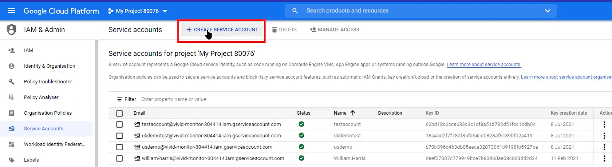This screenshot has height=167, width=612.
Task: Click green status check for testaccount
Action: [x=301, y=124]
